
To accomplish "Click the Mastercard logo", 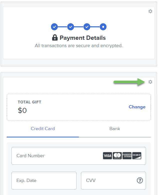I will [x=117, y=156].
